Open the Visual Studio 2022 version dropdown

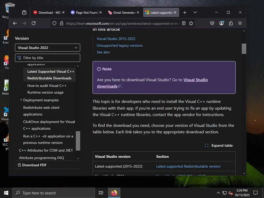(x=47, y=48)
